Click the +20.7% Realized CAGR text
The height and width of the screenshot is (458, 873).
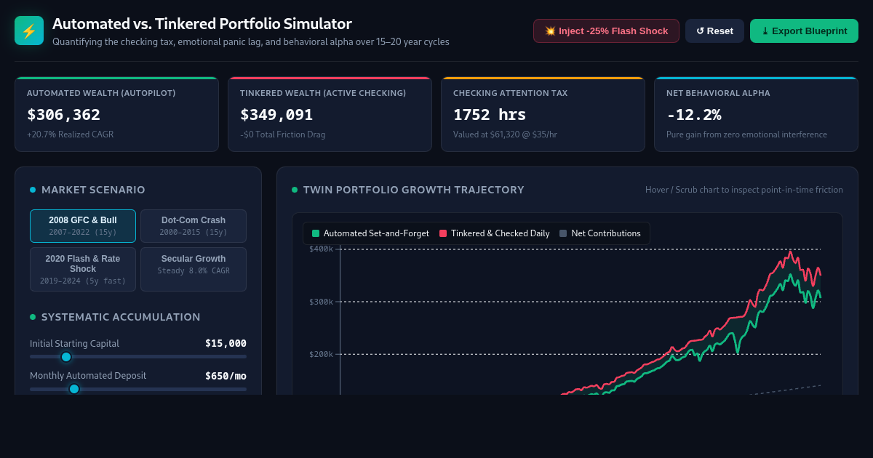point(70,134)
